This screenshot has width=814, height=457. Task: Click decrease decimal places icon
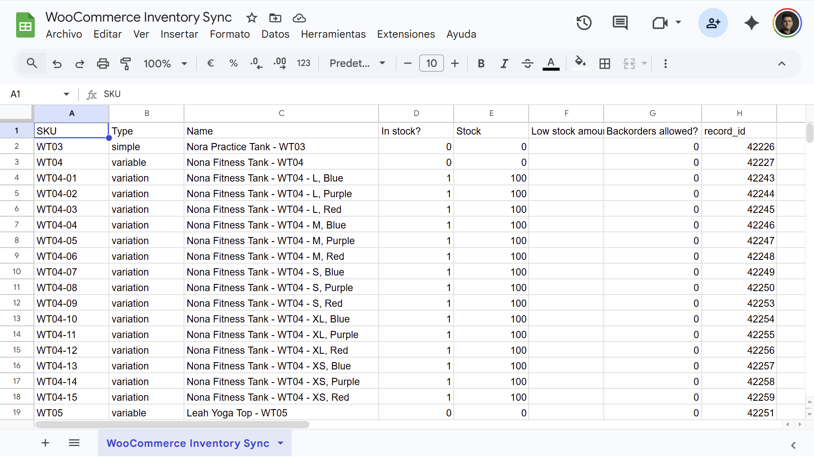click(x=256, y=63)
